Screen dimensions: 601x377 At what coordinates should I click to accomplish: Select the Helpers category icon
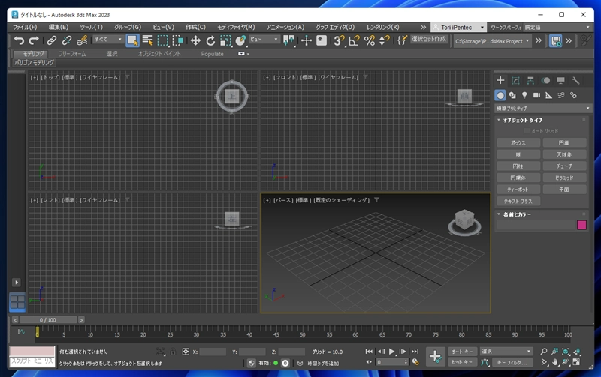[549, 95]
